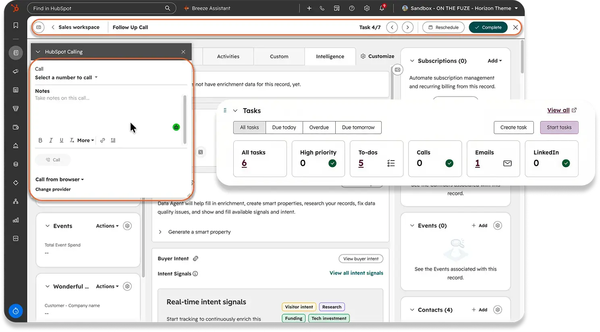Open the Actions dropdown for the Wonderful card
The image size is (600, 332).
(107, 287)
